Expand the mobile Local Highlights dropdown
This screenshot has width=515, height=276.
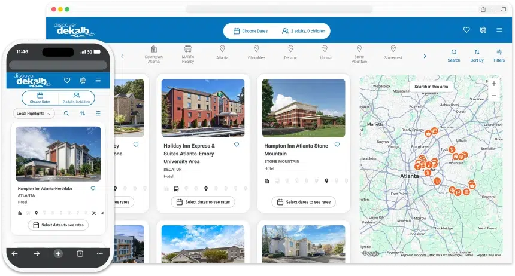point(34,113)
